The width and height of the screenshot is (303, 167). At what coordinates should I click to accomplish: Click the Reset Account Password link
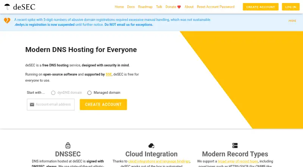(x=216, y=7)
